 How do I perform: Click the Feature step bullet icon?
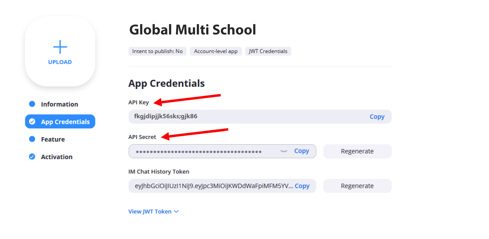click(32, 139)
